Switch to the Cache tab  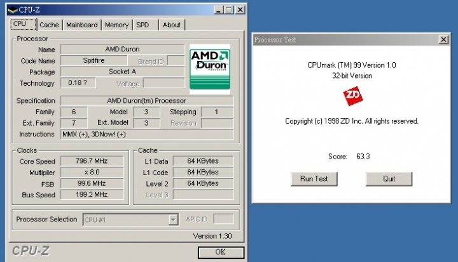click(50, 25)
